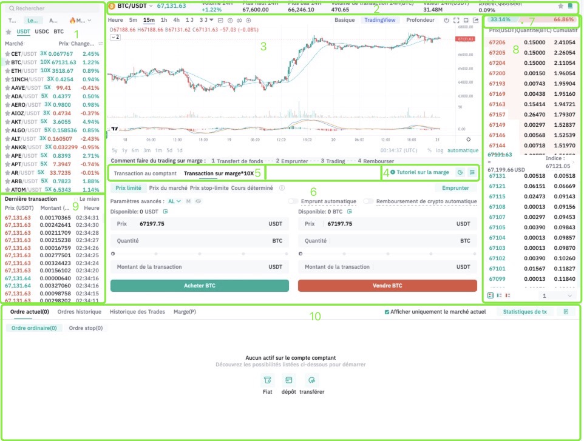Click the info icon beside Cours déterminé
This screenshot has height=441, width=584.
click(282, 188)
